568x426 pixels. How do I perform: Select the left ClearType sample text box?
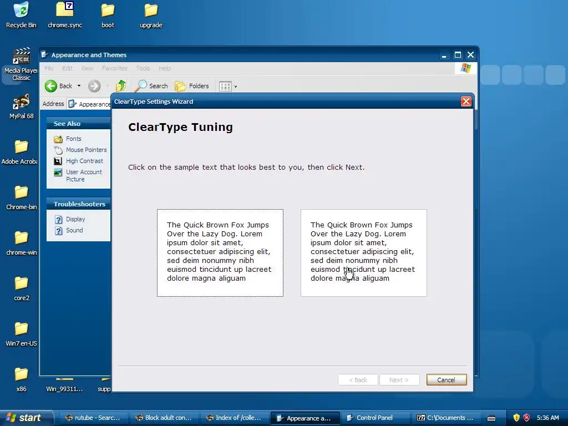(220, 253)
